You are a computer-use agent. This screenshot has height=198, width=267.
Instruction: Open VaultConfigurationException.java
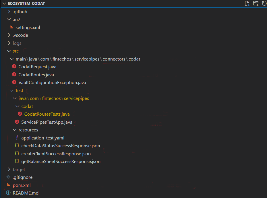coord(52,83)
